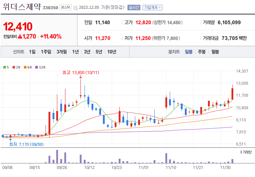The height and width of the screenshot is (177, 255).
Task: Click the green 5-day moving average swatch
Action: tap(4, 67)
